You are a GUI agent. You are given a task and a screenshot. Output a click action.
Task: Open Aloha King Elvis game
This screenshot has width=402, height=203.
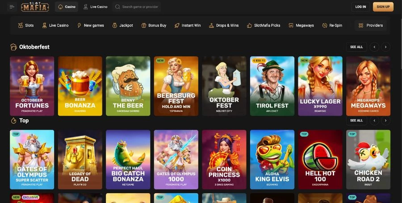pos(272,159)
